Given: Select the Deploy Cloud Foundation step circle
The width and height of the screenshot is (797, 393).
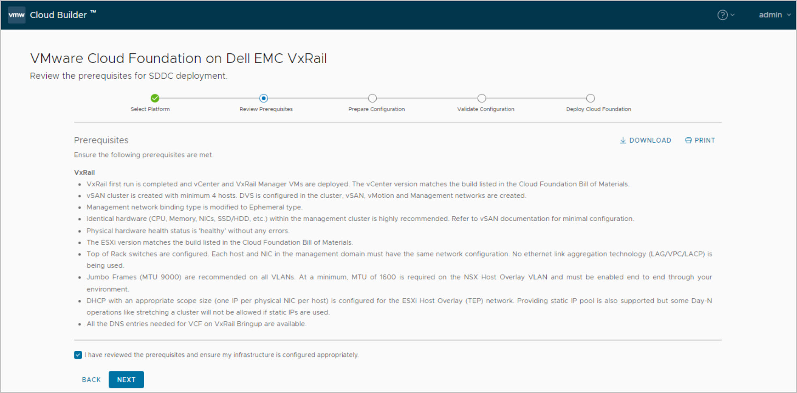Looking at the screenshot, I should pos(590,98).
